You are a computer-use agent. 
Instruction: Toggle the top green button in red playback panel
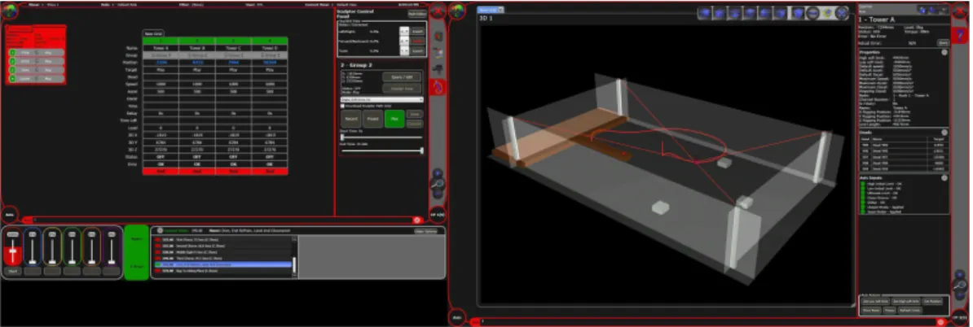point(11,53)
